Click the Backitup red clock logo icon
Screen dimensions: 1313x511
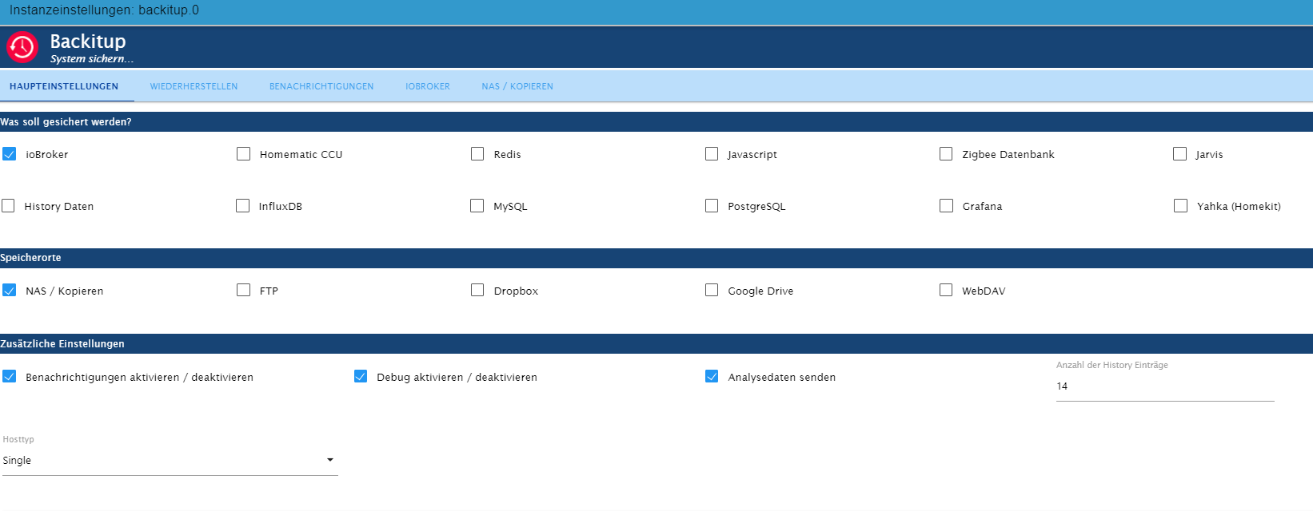click(22, 47)
